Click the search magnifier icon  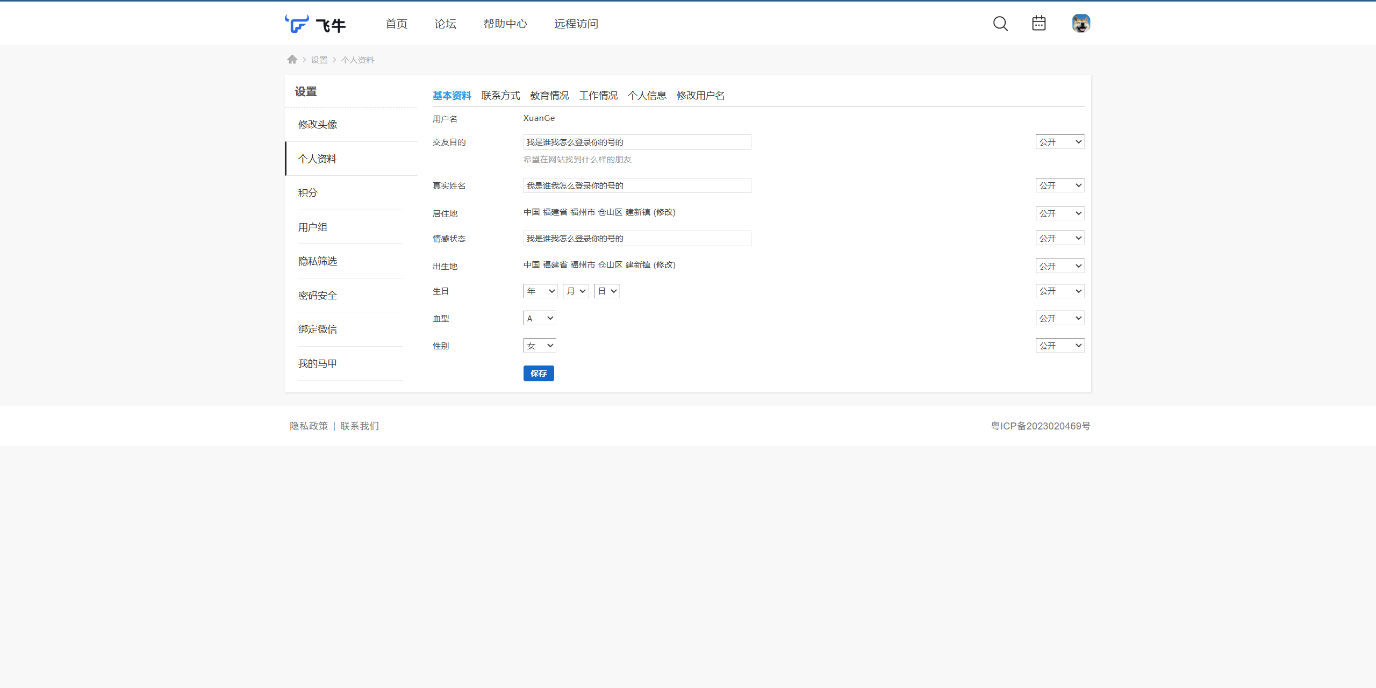(1000, 24)
